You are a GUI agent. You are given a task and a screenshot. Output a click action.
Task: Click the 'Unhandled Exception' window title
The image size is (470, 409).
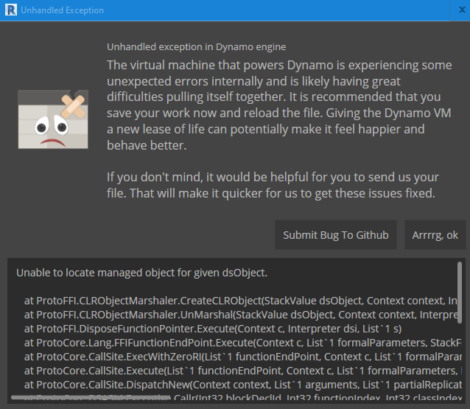[x=63, y=10]
